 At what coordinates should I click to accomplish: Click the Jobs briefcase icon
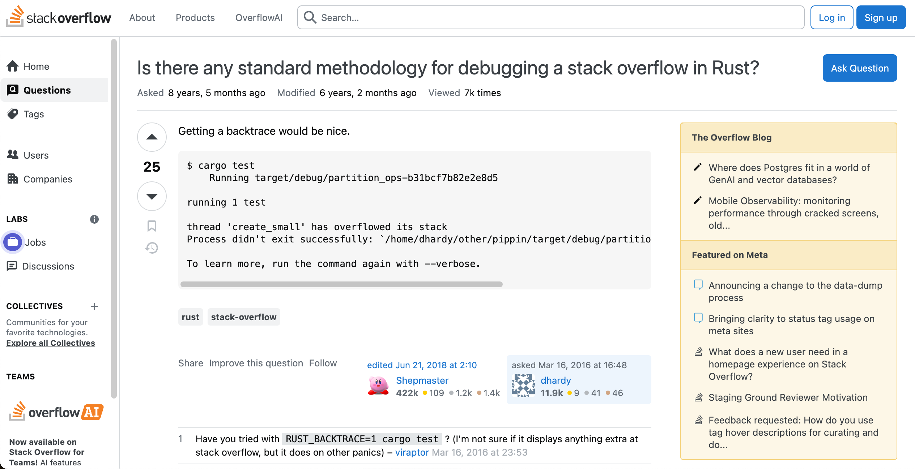click(x=13, y=242)
